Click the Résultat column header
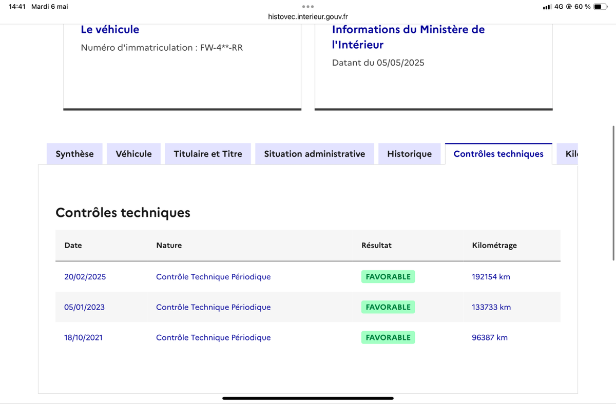 point(376,246)
